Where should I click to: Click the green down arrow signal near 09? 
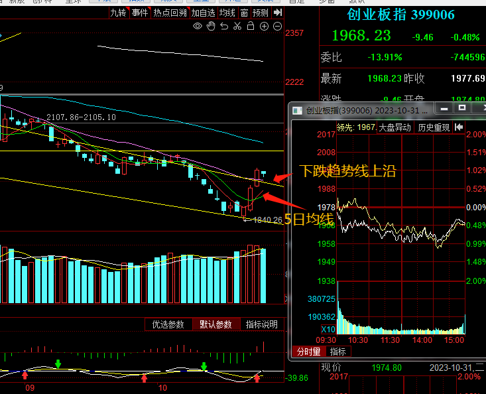pyautogui.click(x=58, y=364)
